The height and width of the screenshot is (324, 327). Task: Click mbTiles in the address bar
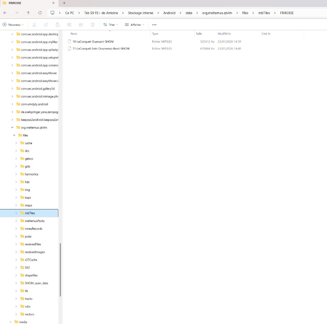click(264, 13)
